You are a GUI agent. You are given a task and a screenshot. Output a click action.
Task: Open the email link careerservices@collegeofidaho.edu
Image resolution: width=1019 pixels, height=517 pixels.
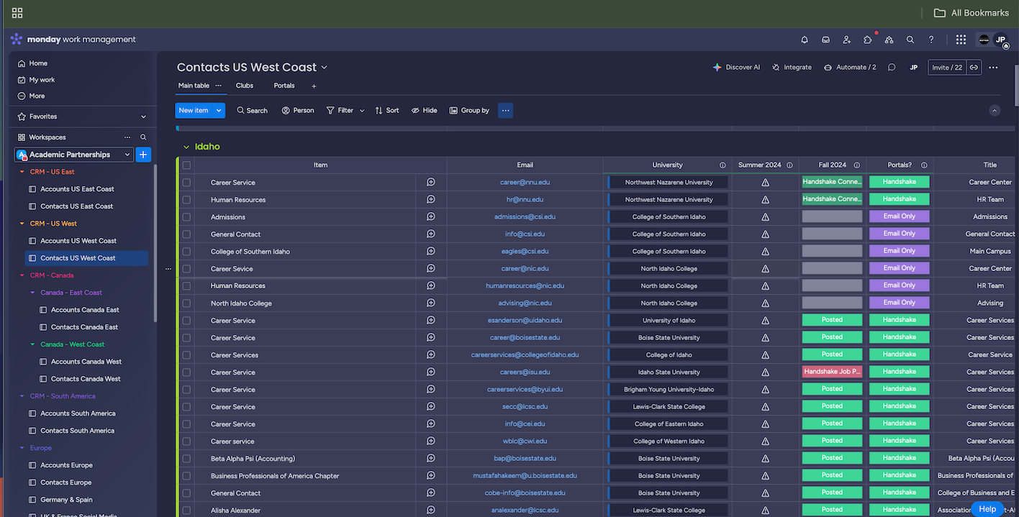click(x=525, y=355)
